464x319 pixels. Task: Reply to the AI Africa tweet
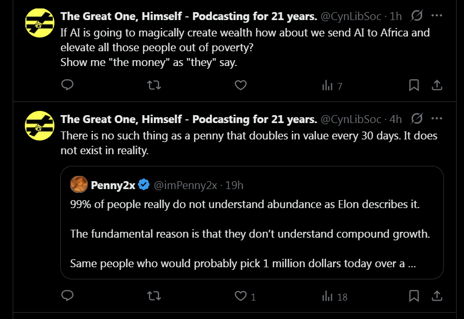pyautogui.click(x=67, y=85)
